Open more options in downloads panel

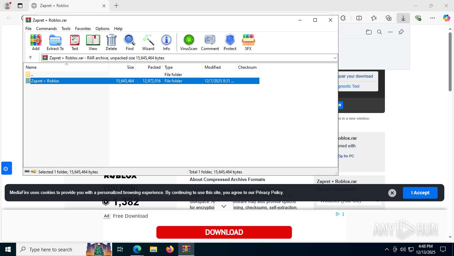click(x=390, y=32)
